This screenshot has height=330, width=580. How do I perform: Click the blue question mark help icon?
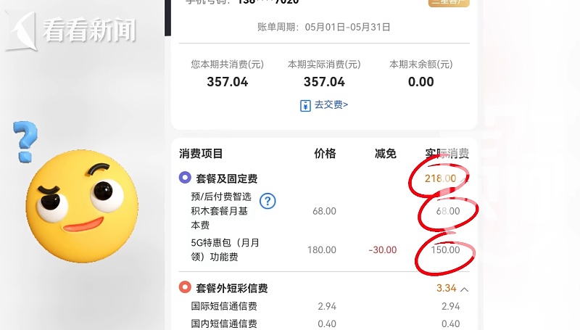click(268, 202)
